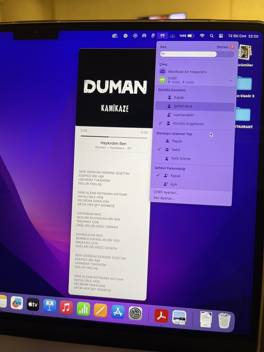The height and width of the screenshot is (352, 264).
Task: Open the klasör 3 desktop folder
Action: point(244,83)
